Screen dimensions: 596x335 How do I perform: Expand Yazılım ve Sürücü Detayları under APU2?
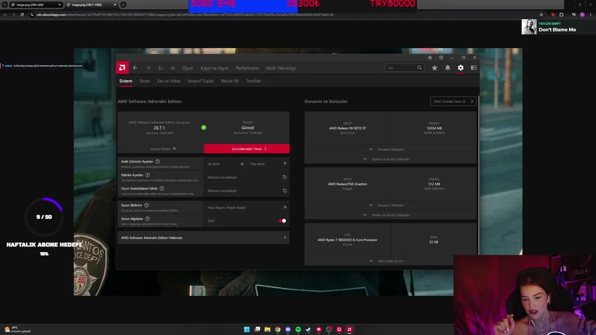(390, 215)
